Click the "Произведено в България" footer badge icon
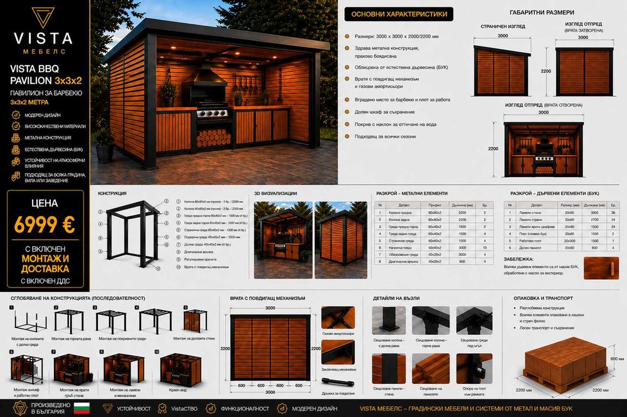This screenshot has width=627, height=417. (x=20, y=408)
